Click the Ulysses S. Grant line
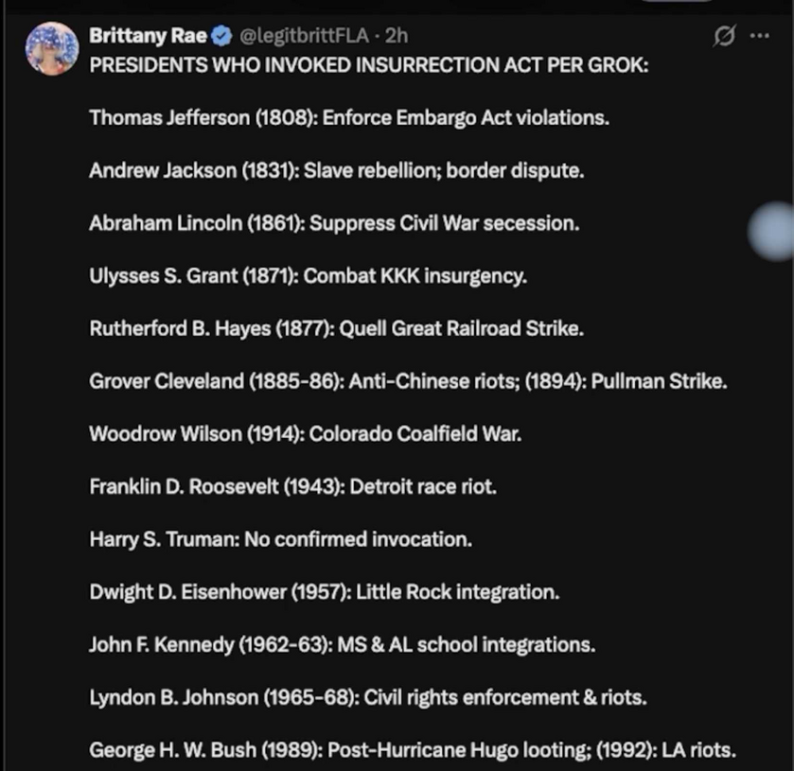This screenshot has height=771, width=794. [x=308, y=277]
